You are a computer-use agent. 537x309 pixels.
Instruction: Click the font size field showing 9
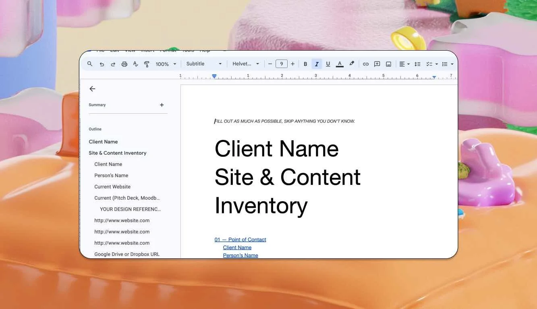tap(281, 64)
